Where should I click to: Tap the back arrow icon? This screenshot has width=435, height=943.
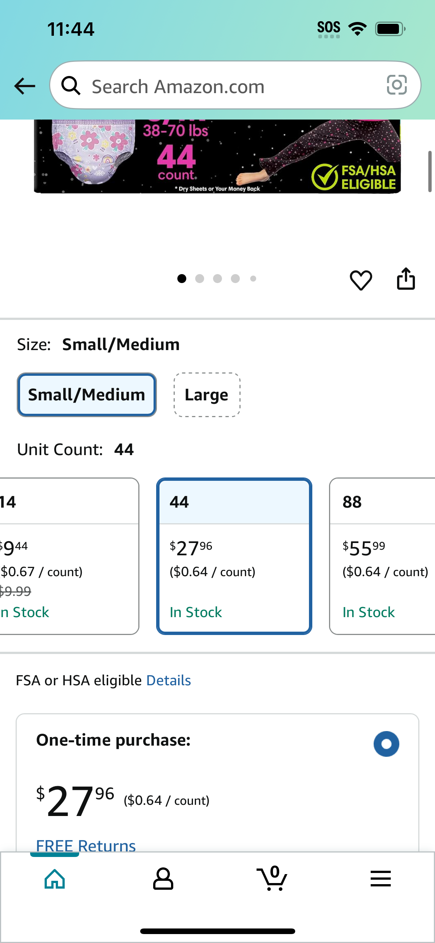pyautogui.click(x=25, y=86)
